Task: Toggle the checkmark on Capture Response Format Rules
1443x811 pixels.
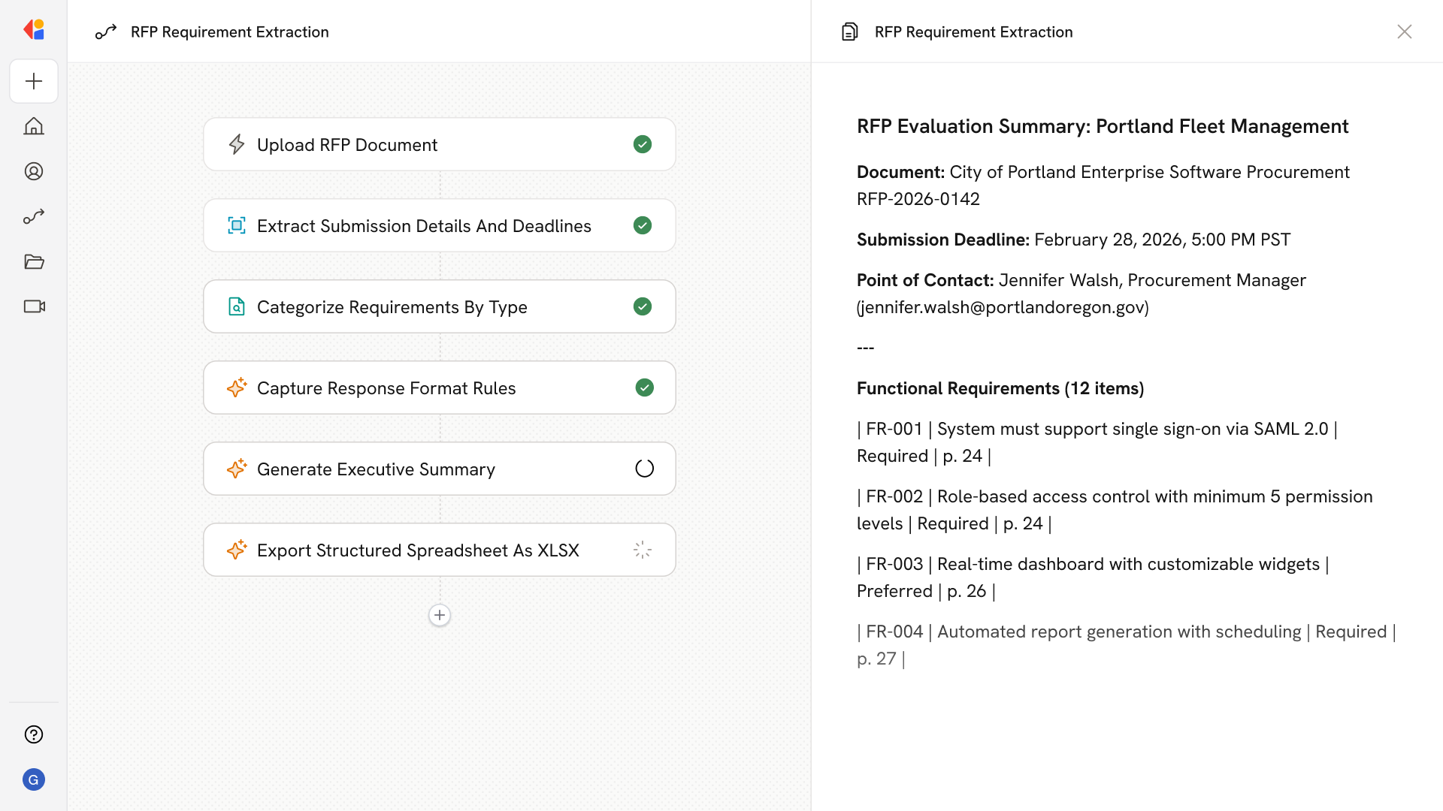Action: [644, 387]
